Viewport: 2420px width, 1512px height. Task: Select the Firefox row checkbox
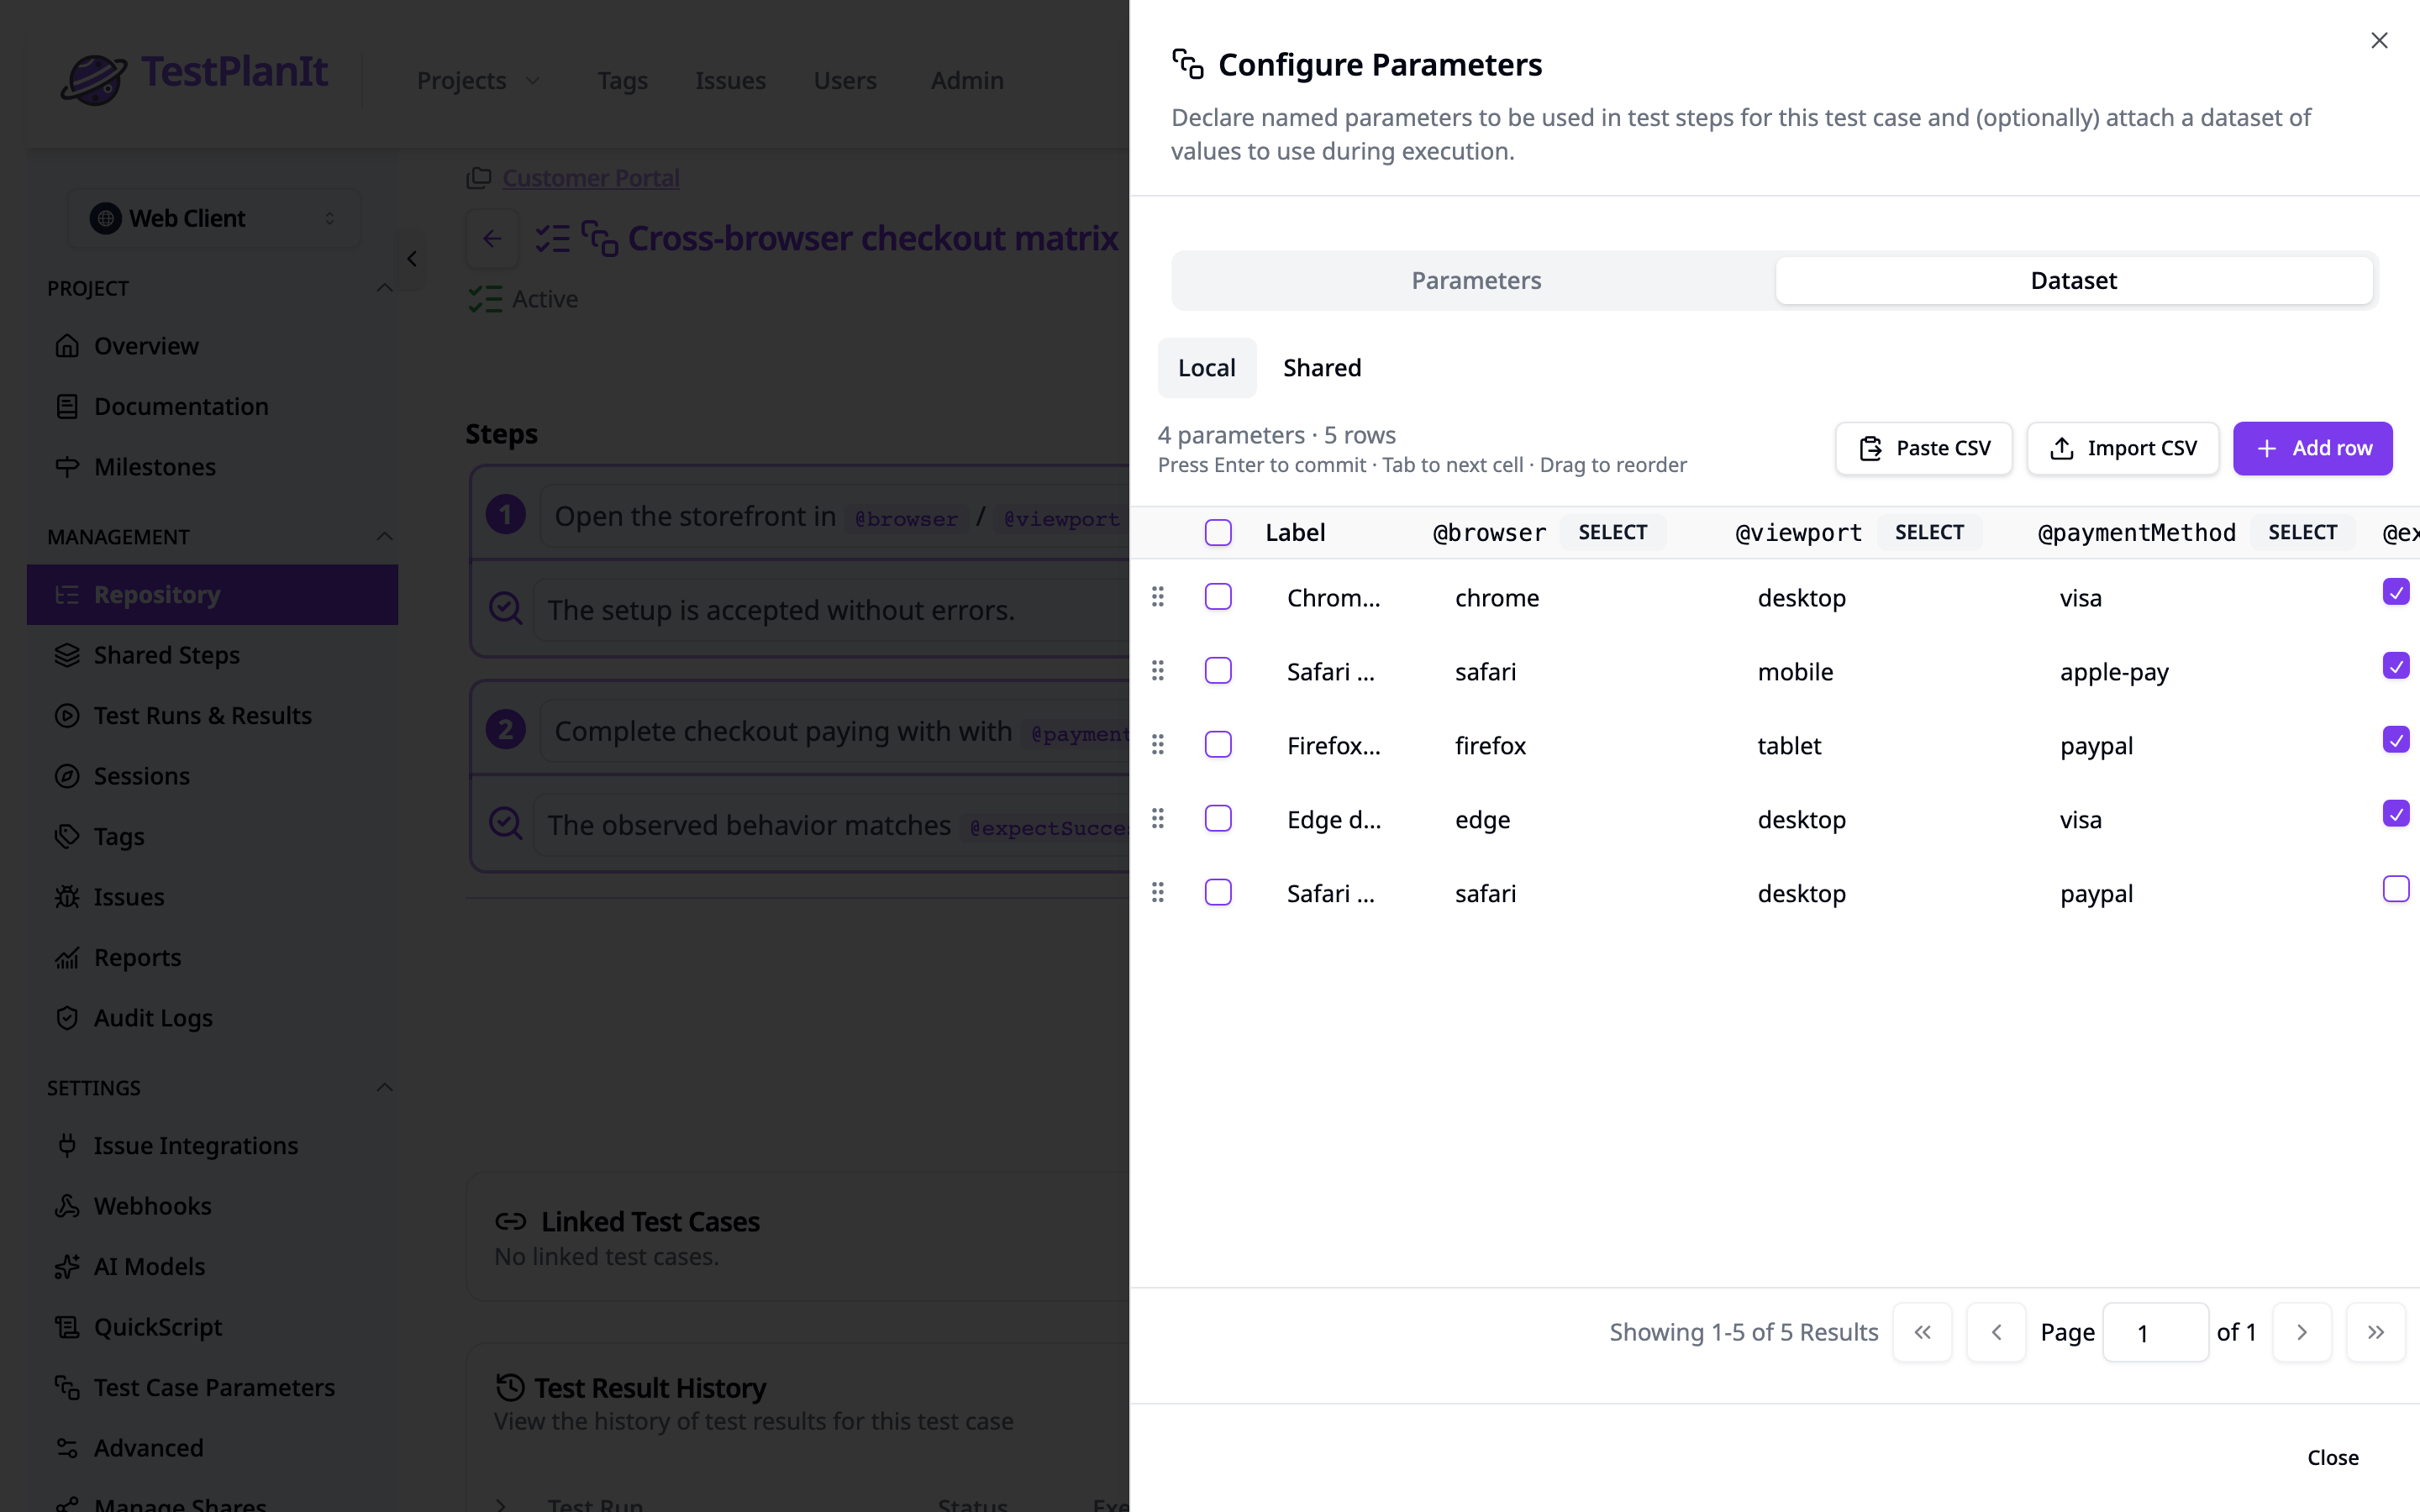click(1218, 745)
